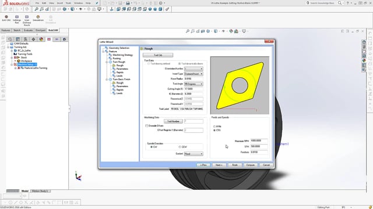Click the Next button in wizard

pyautogui.click(x=219, y=165)
